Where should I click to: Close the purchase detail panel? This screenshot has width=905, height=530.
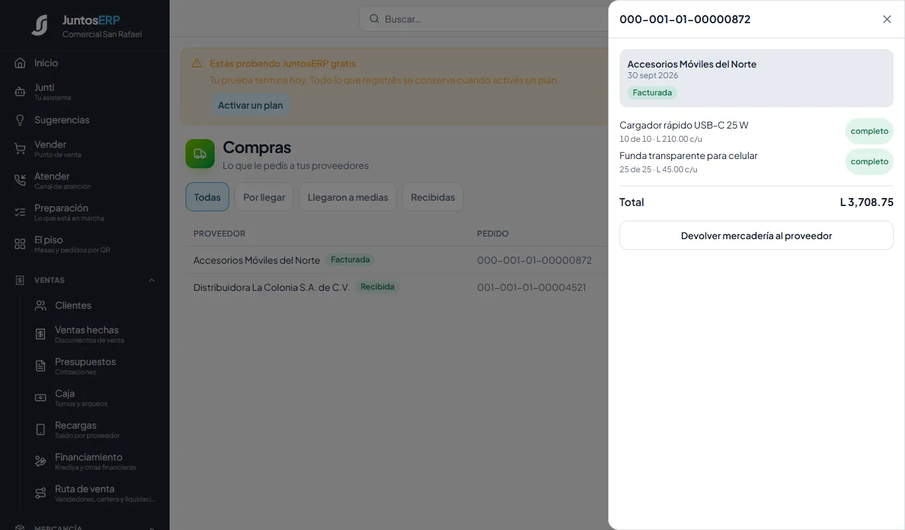tap(887, 19)
